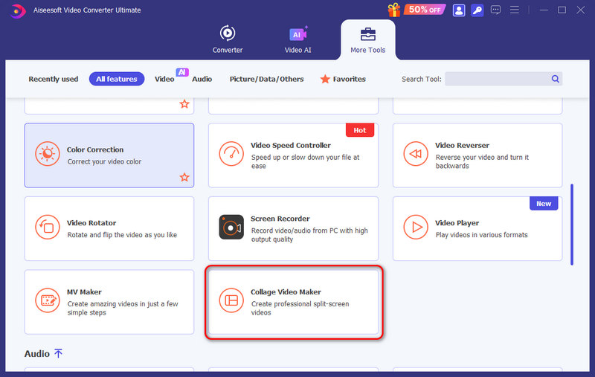Screen dimensions: 595x377
Task: Click the register key icon
Action: point(477,10)
